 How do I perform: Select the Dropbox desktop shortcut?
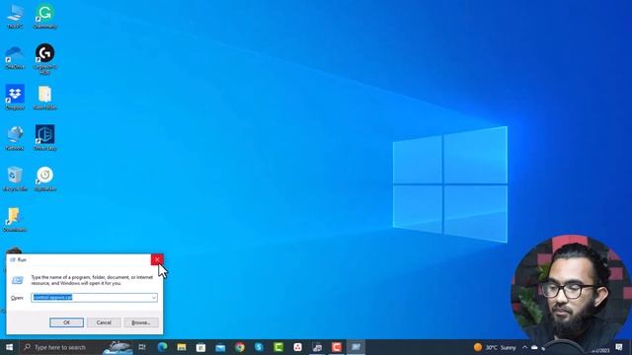(x=15, y=98)
